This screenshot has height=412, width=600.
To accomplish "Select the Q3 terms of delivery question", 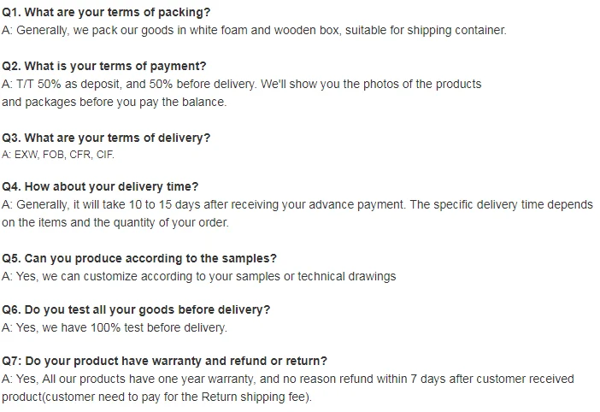I will 106,138.
